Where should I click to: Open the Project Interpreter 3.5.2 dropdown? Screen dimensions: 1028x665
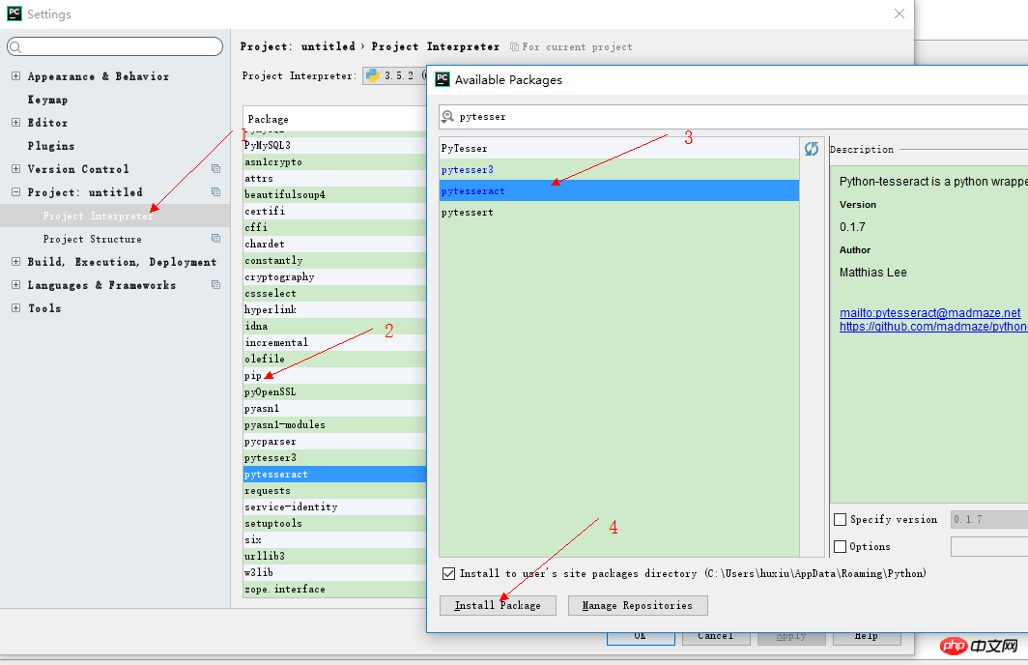[394, 75]
